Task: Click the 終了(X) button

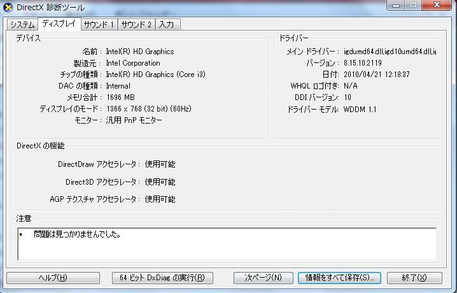Action: (414, 278)
